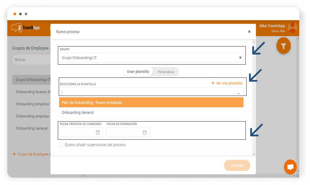The width and height of the screenshot is (310, 185).
Task: Click the orange filter funnel icon
Action: [283, 46]
